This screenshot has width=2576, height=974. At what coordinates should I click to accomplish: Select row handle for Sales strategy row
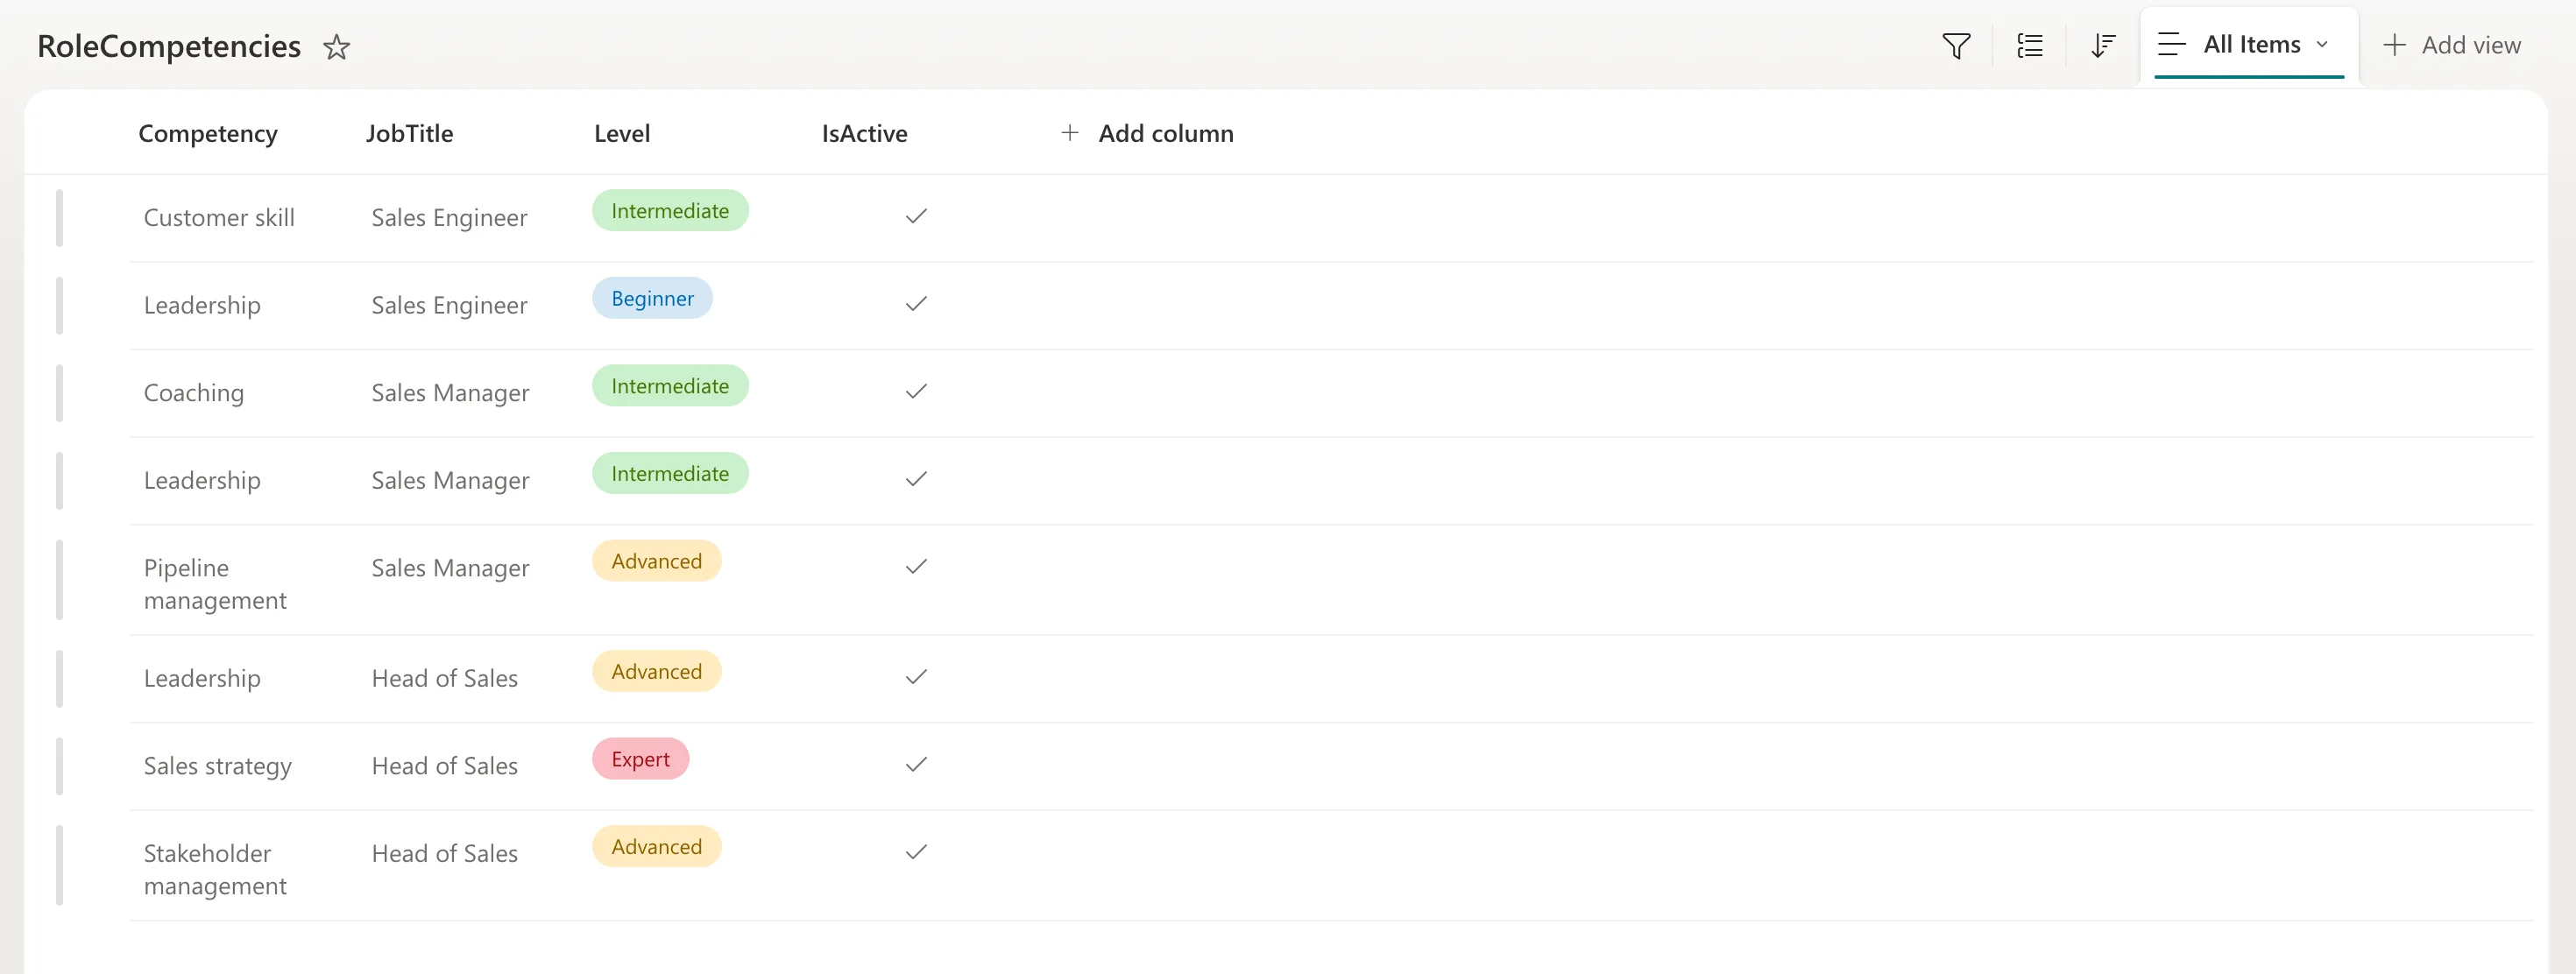coord(60,766)
